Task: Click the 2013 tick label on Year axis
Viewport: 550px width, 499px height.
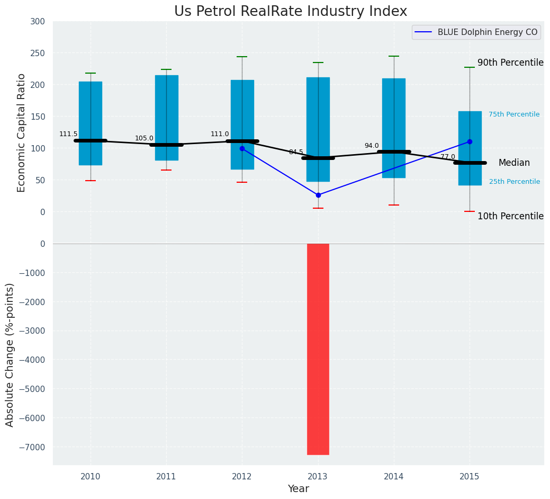Action: pos(318,477)
